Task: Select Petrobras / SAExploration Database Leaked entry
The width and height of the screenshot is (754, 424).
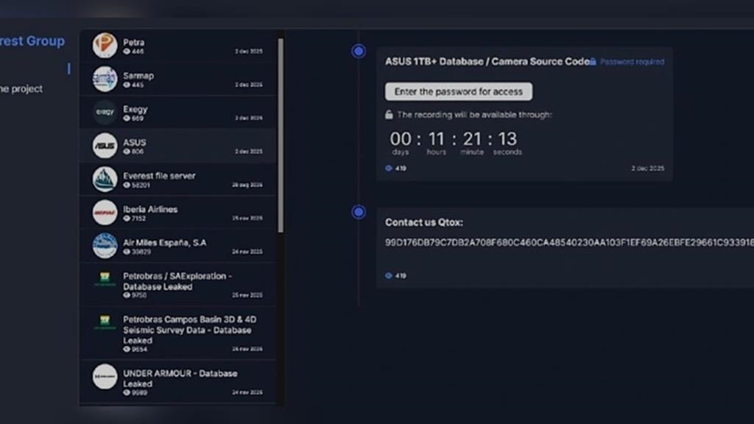Action: click(177, 284)
